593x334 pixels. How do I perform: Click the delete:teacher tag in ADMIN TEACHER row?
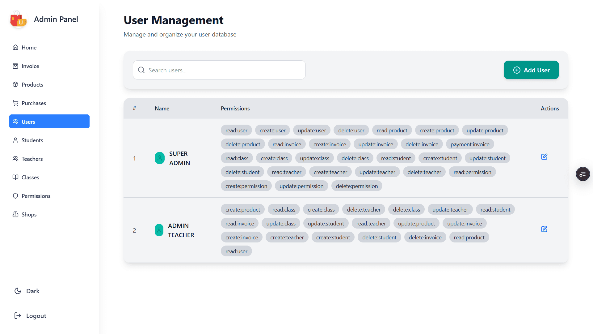pyautogui.click(x=364, y=209)
